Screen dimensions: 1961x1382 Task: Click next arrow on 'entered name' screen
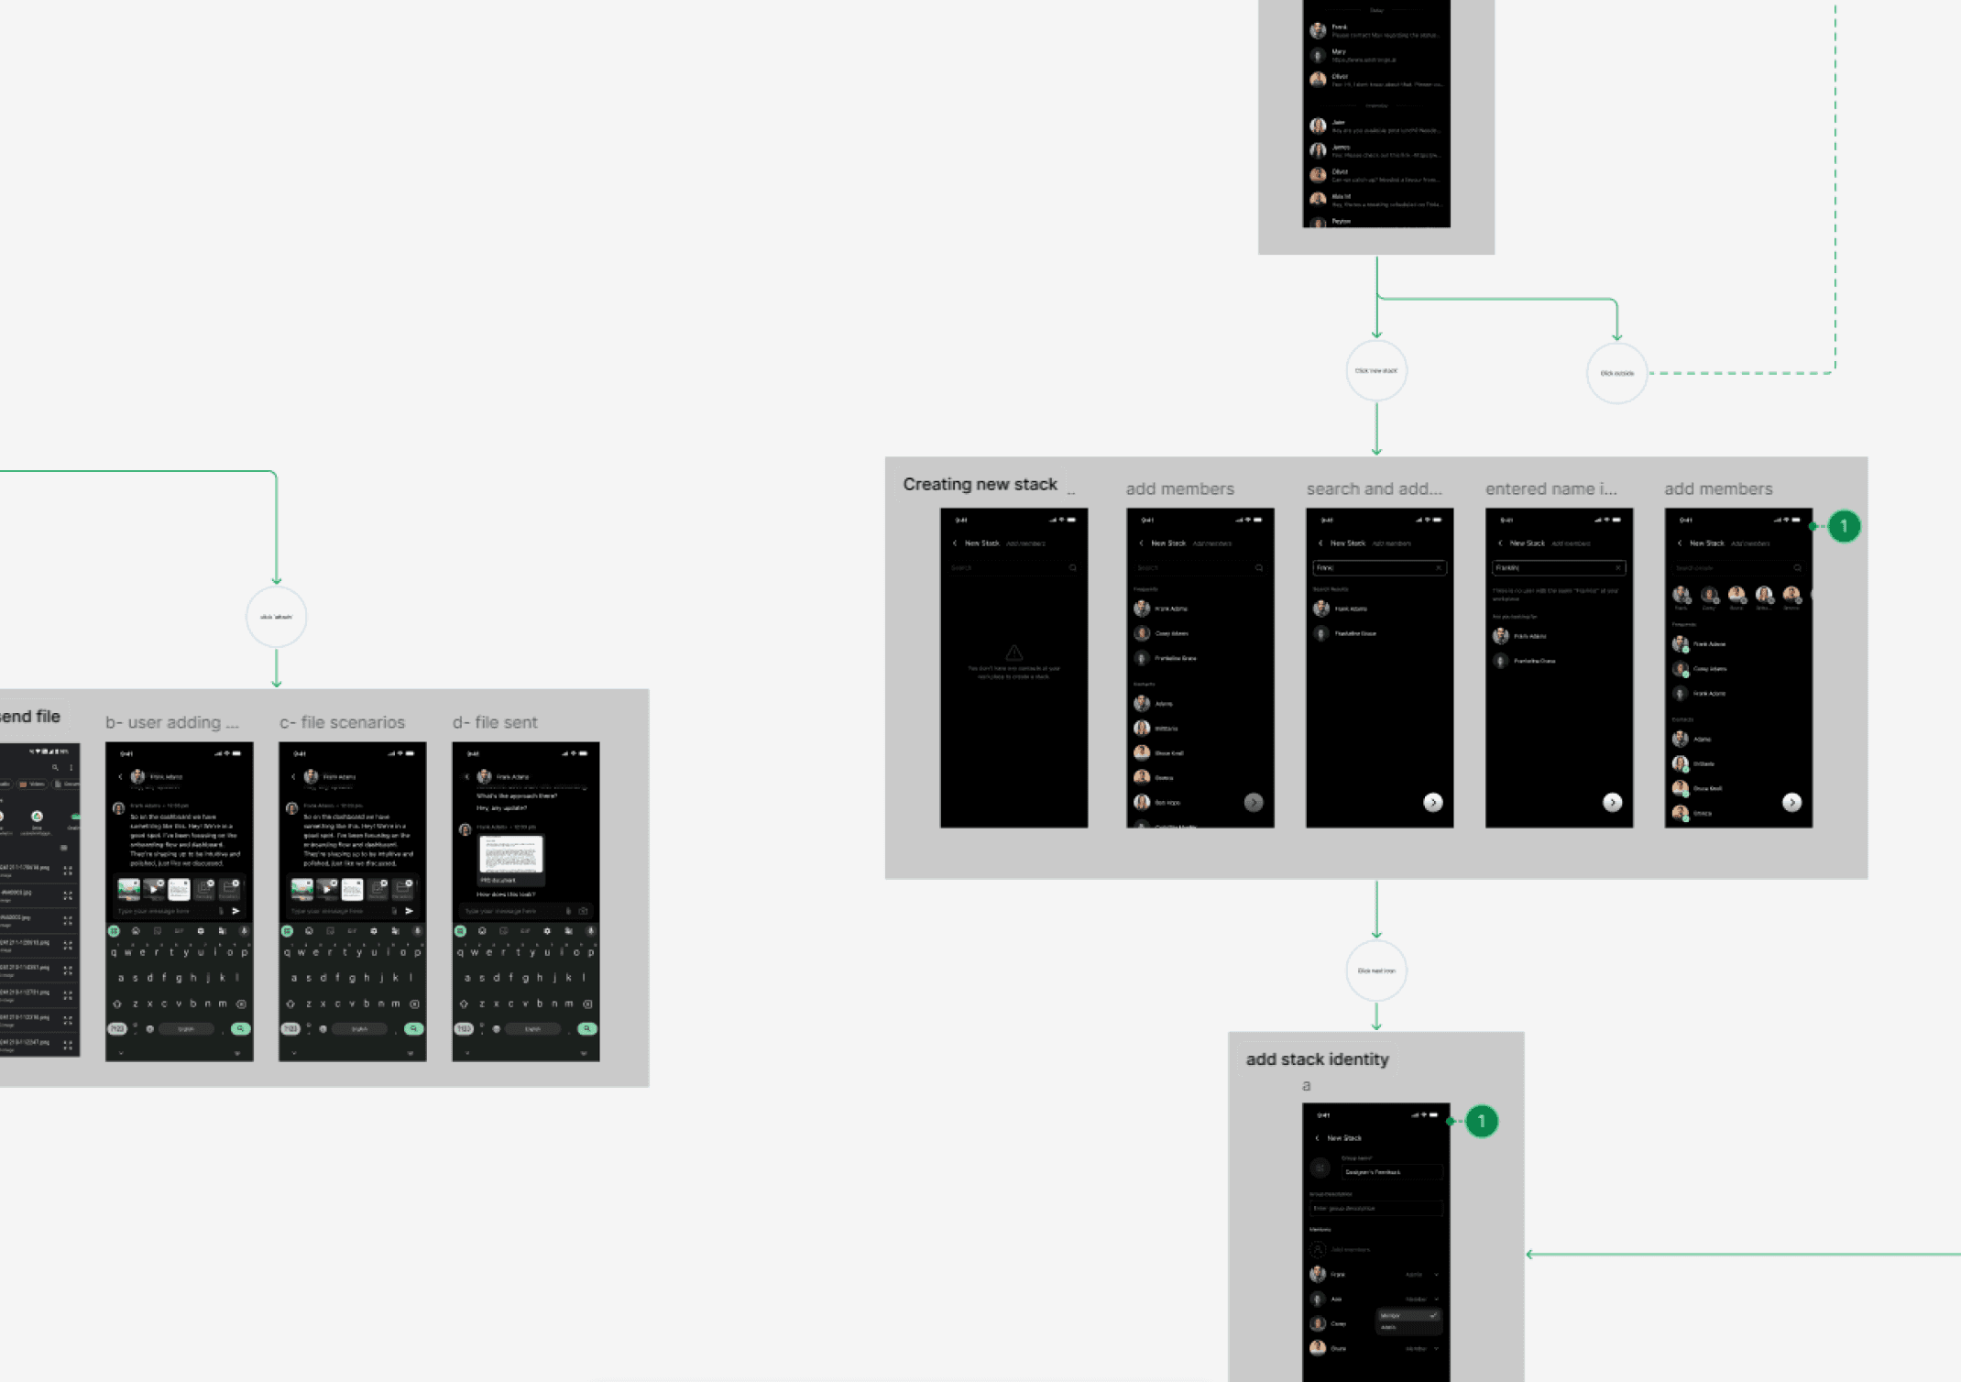(1612, 803)
